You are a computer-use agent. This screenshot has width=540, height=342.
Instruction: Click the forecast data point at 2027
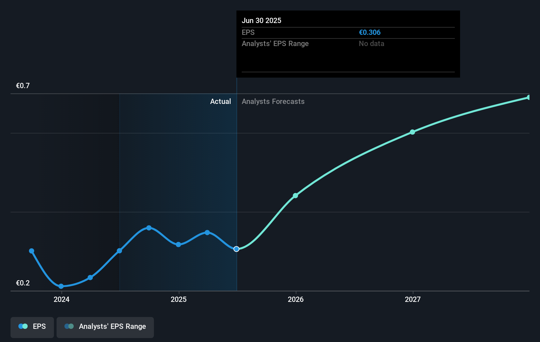(412, 132)
